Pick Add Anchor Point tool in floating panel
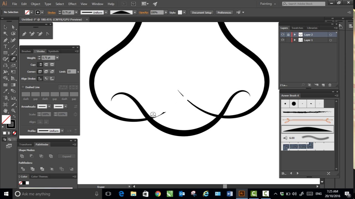The height and width of the screenshot is (199, 355). [32, 34]
